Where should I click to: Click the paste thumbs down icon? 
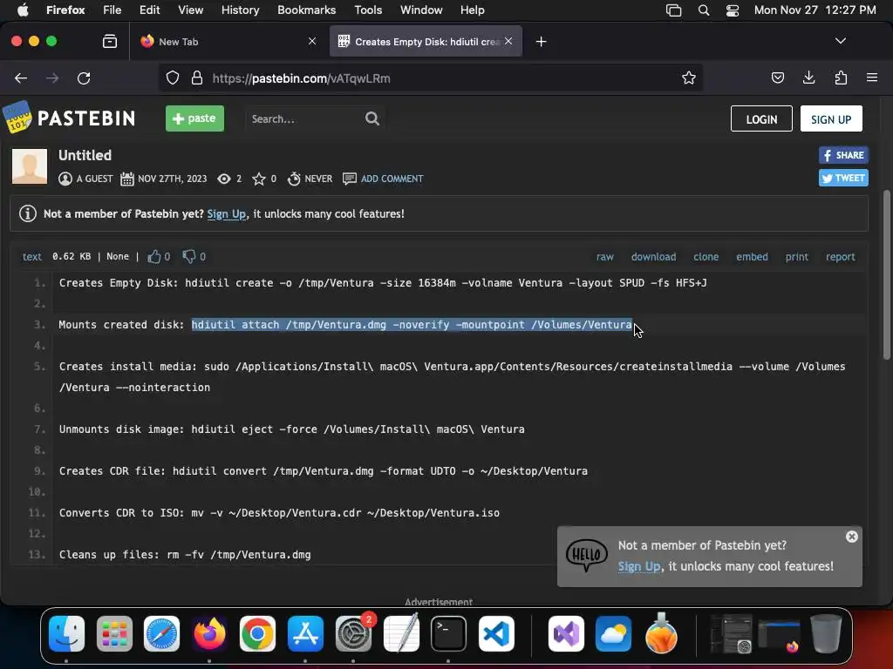click(x=188, y=257)
